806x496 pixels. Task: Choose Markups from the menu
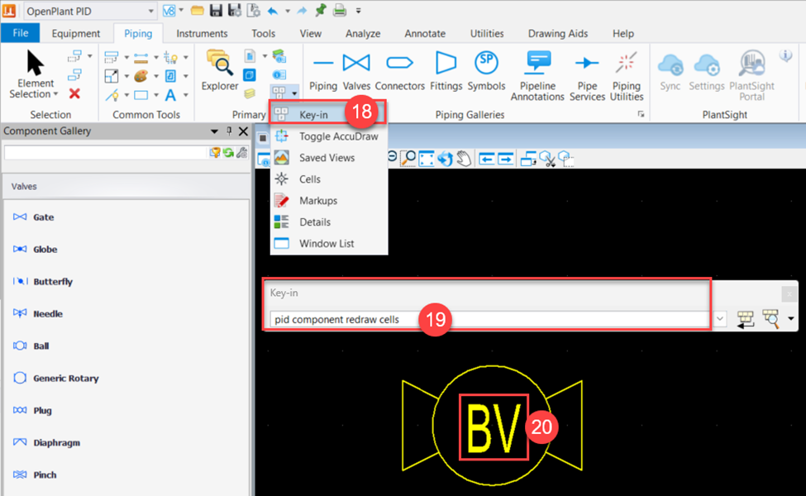329,200
